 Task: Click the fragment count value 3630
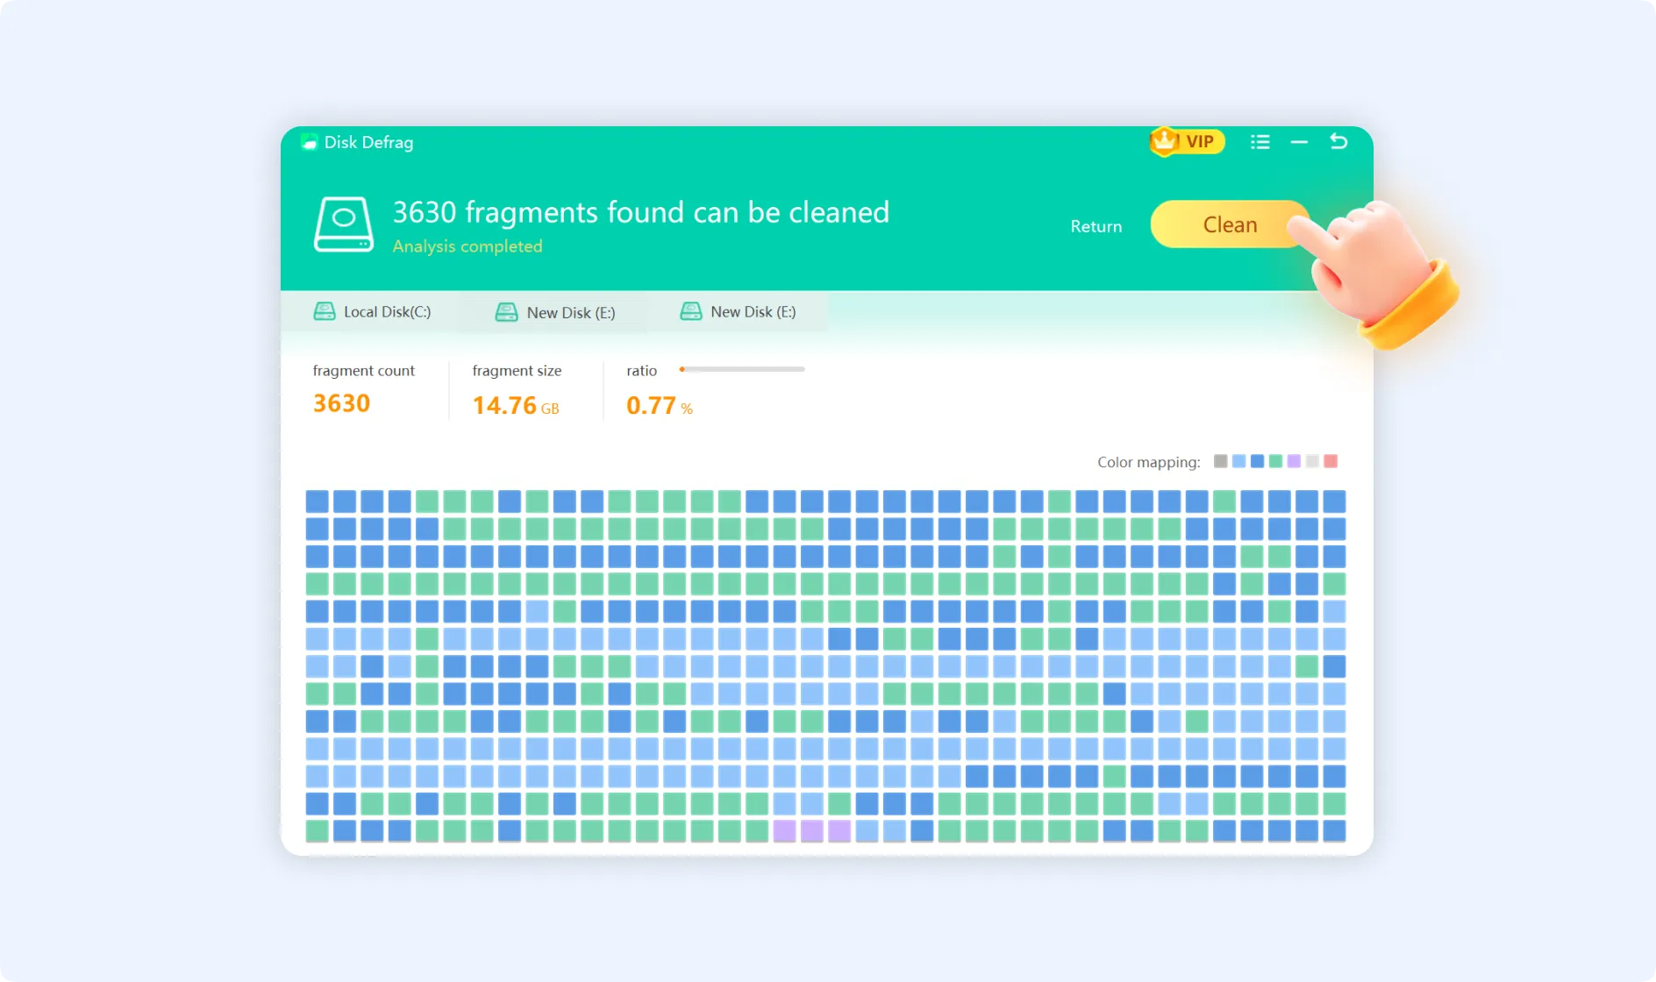click(x=340, y=403)
